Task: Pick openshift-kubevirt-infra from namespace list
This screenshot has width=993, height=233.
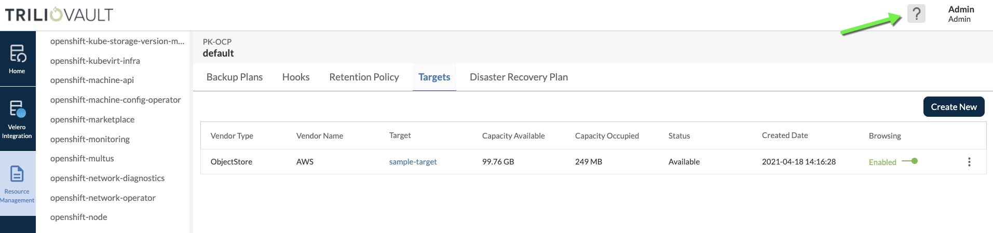Action: click(95, 61)
